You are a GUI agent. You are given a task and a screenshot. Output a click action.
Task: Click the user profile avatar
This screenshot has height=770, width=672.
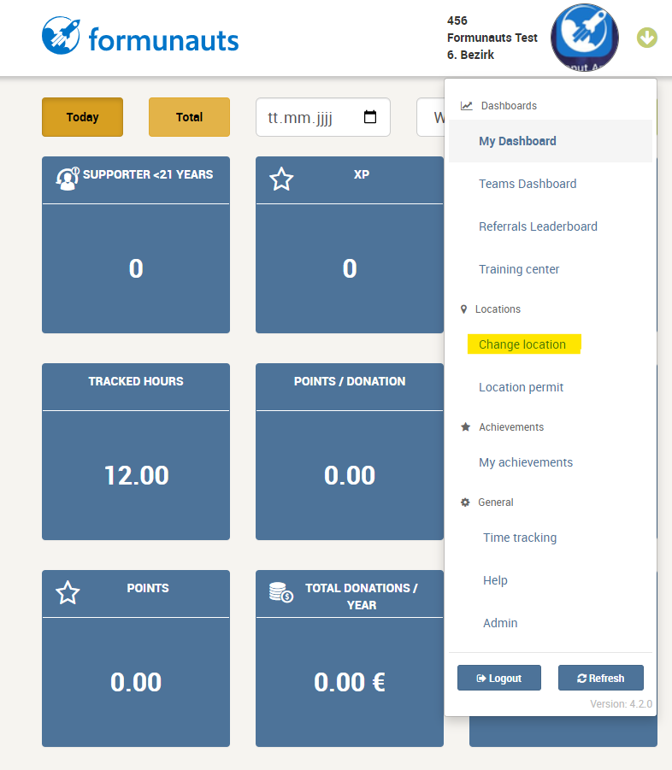[x=584, y=38]
